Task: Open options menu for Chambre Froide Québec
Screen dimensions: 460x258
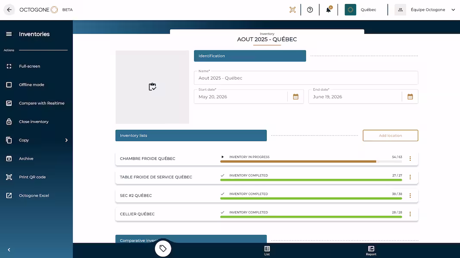Action: [x=410, y=159]
